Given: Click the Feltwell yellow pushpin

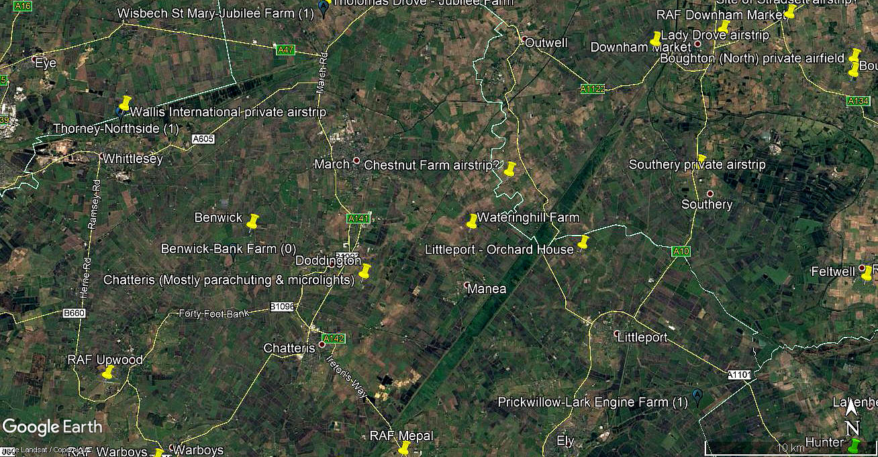Looking at the screenshot, I should (x=867, y=273).
